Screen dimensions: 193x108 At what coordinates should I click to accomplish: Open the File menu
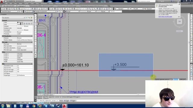point(6,4)
